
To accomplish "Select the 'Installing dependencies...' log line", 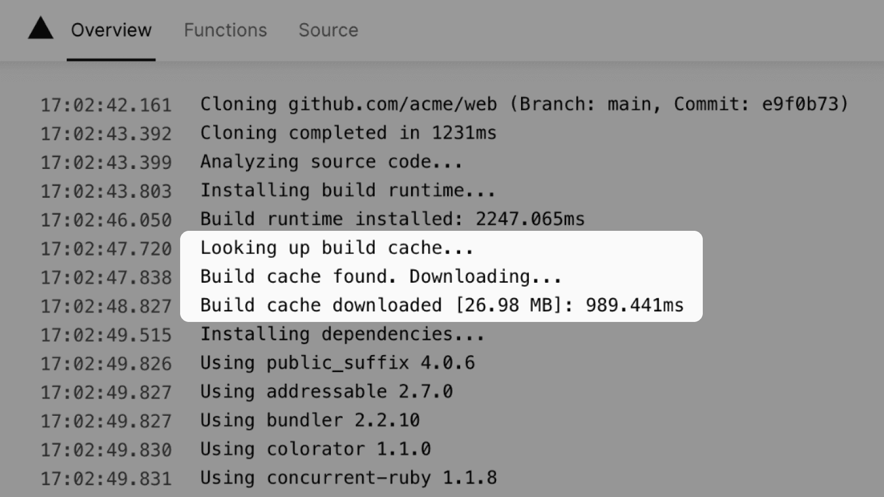I will (342, 334).
